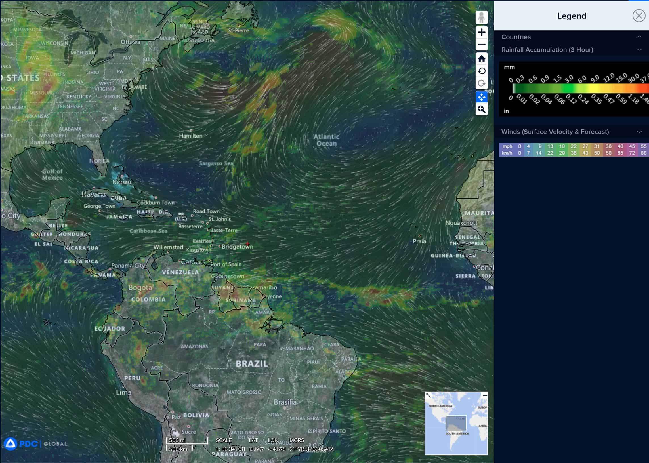Zoom in with the plus button

click(481, 32)
